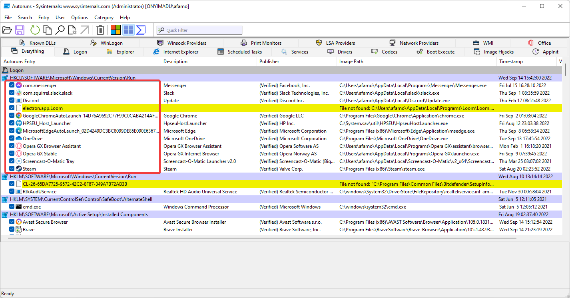
Task: Toggle the CL-26-65DA7725 entry checkbox
Action: (x=12, y=184)
